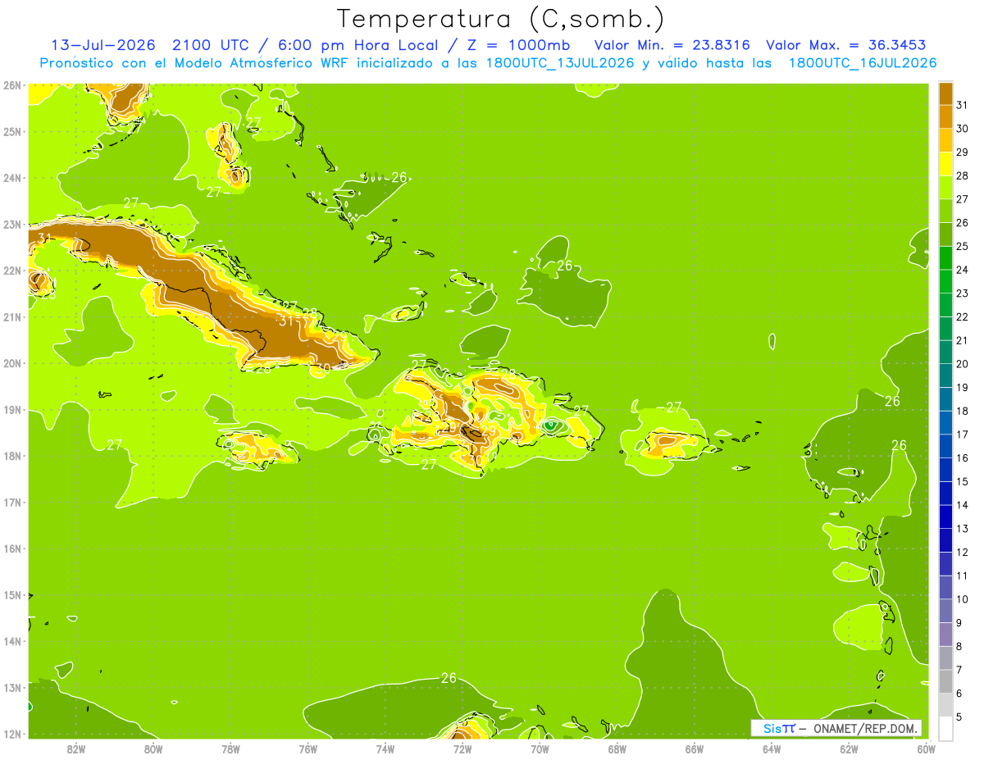Click the "Valor Max. = 36.3453" value

pos(847,45)
